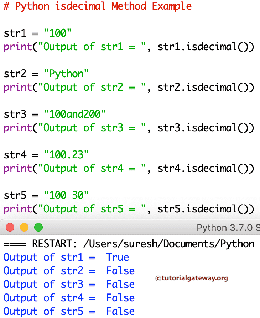Screen dimensions: 260x318
Task: Click the 'Python 3.7.0' shell window title
Action: (x=228, y=228)
